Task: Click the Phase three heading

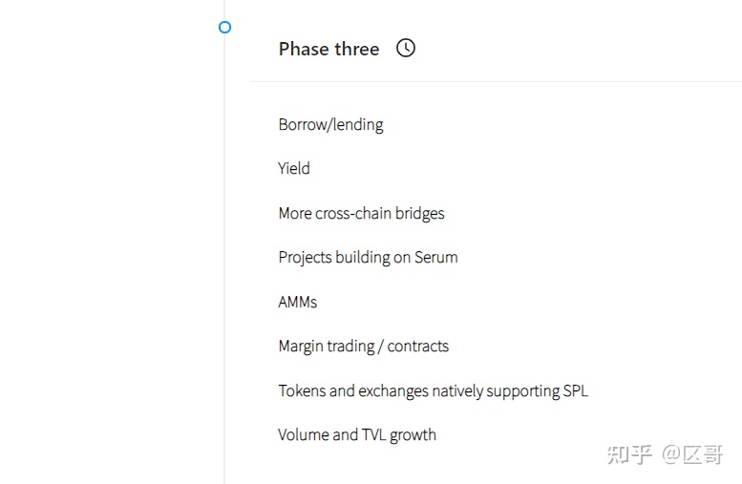Action: tap(329, 49)
